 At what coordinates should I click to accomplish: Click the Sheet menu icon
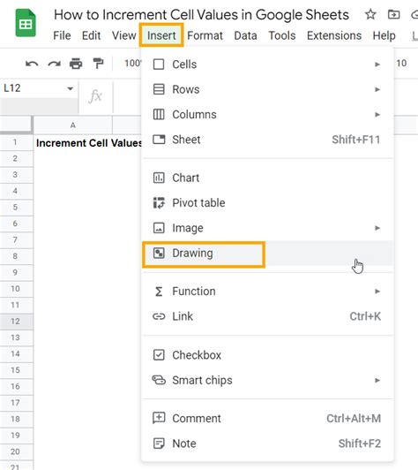pos(159,140)
